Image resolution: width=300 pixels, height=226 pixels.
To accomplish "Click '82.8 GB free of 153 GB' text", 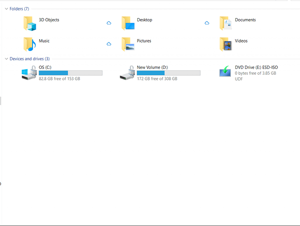I will (60, 79).
